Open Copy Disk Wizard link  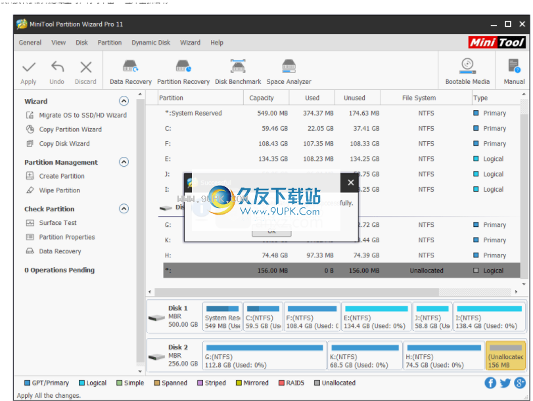[x=64, y=144]
